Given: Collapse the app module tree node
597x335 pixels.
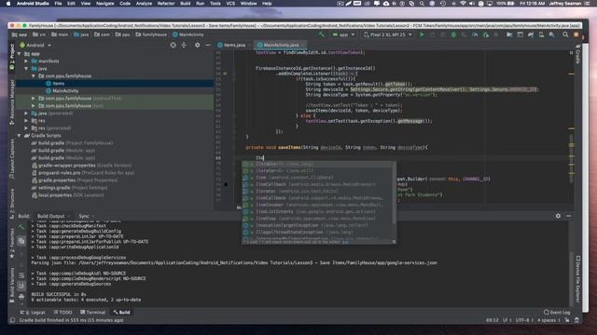Looking at the screenshot, I should pyautogui.click(x=19, y=54).
